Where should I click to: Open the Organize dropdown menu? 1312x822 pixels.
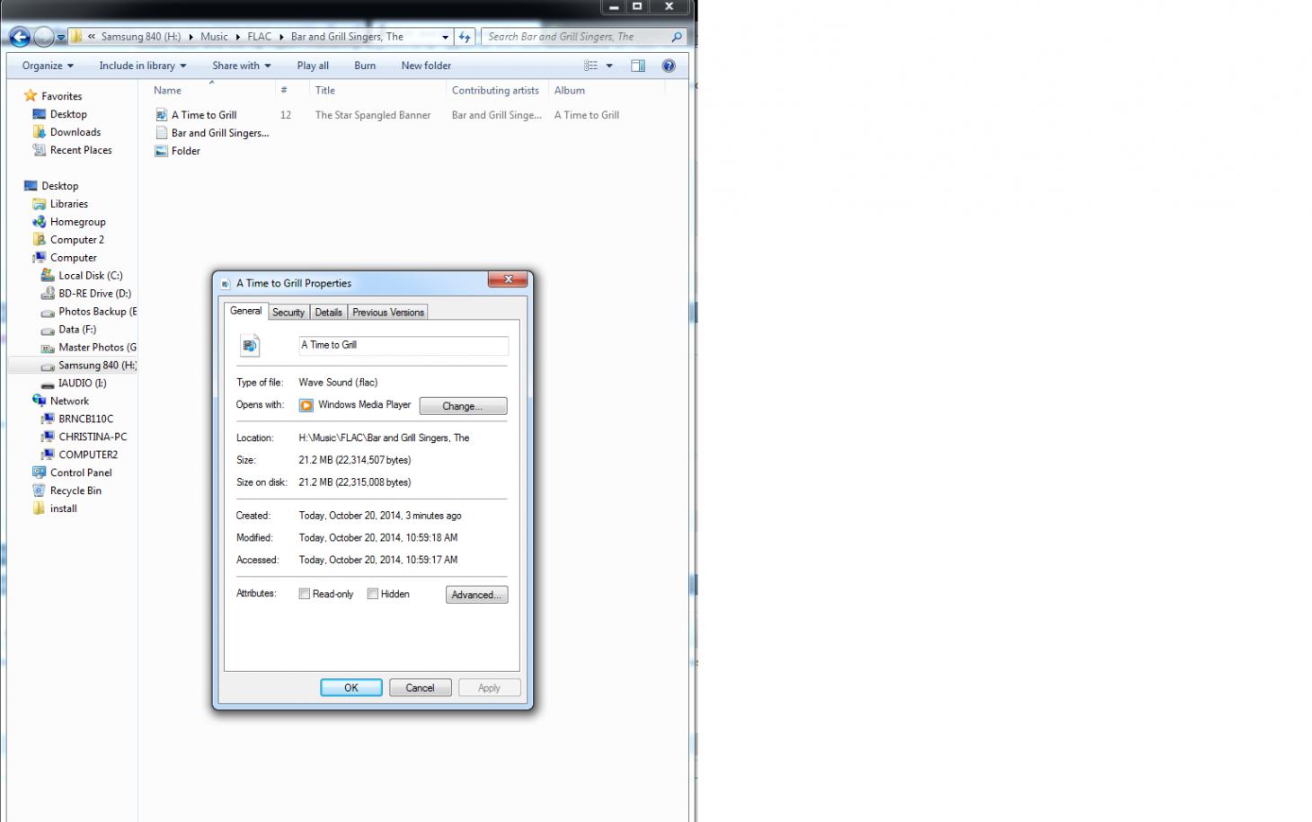(x=48, y=66)
